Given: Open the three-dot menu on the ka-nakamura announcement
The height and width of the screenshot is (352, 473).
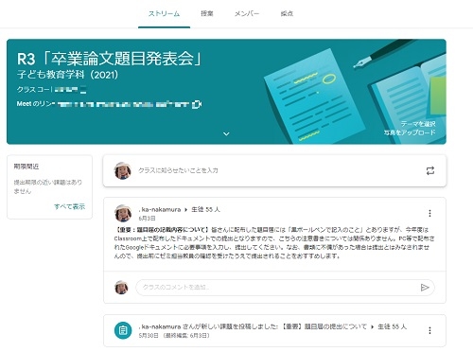Looking at the screenshot, I should tap(429, 213).
